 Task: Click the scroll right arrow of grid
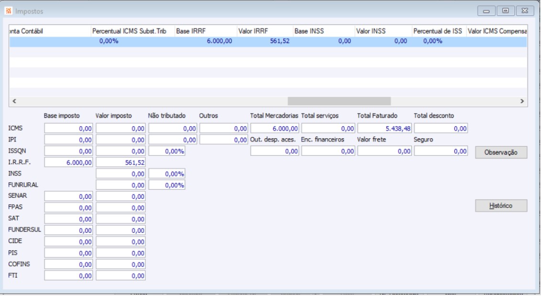click(522, 102)
